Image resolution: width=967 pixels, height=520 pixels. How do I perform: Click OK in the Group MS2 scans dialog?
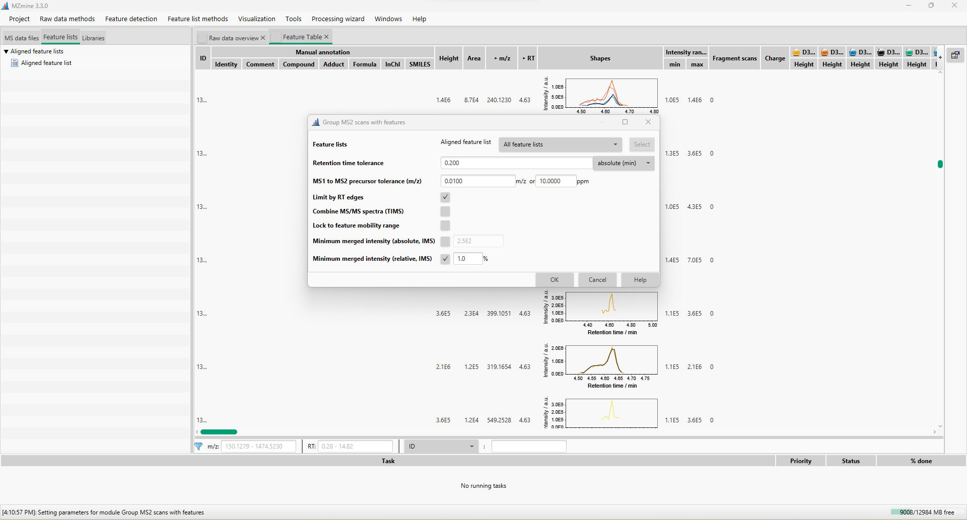click(x=554, y=279)
